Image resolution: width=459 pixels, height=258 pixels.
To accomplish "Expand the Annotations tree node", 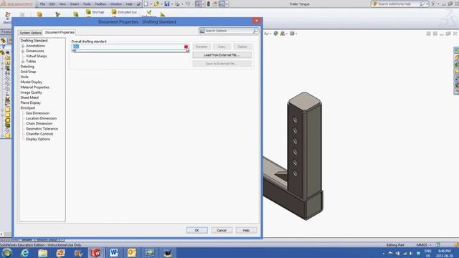I will [23, 46].
